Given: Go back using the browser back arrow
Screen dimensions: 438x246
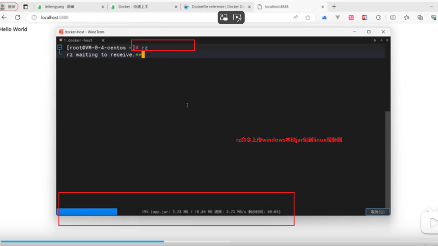Looking at the screenshot, I should click(4, 18).
